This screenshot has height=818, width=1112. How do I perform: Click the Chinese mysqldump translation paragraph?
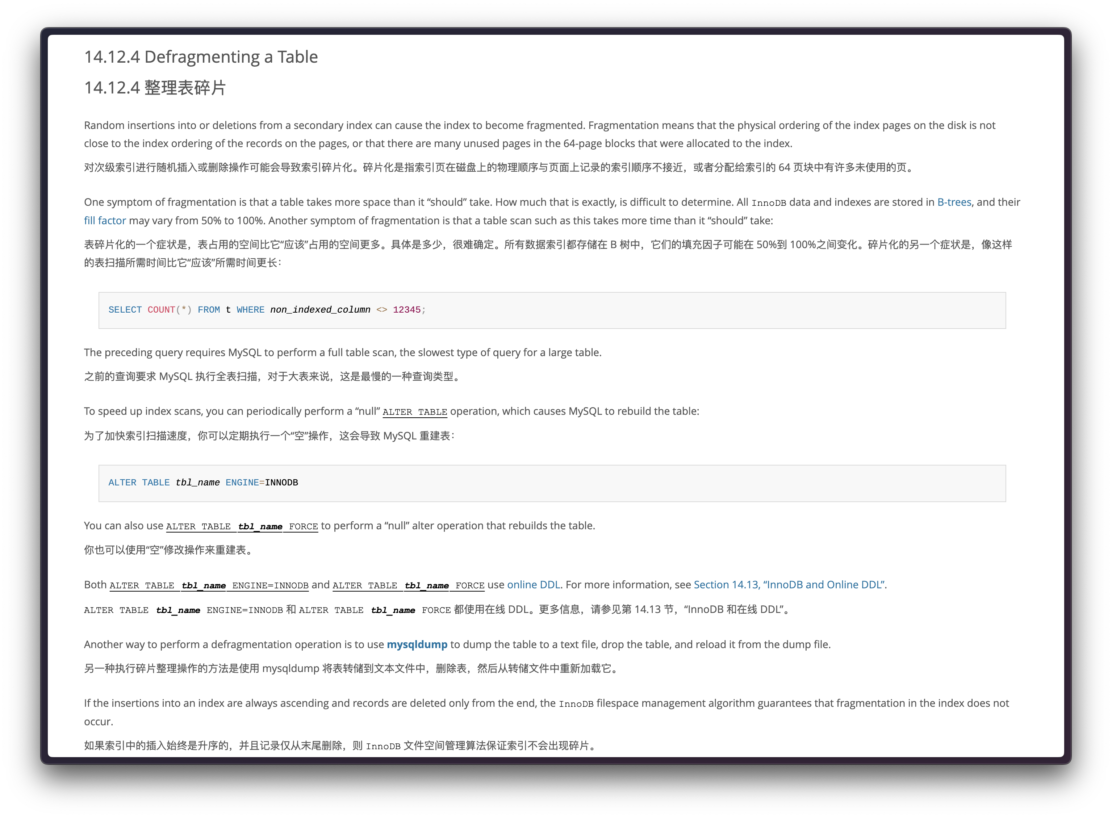[351, 668]
